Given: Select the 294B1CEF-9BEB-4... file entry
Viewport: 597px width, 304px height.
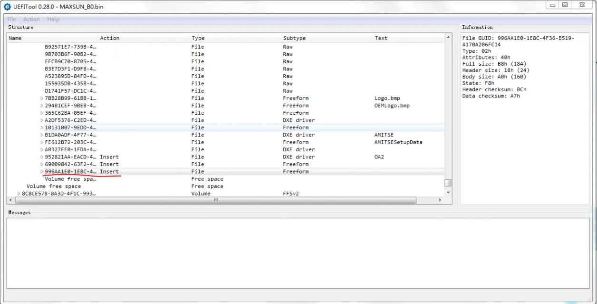Looking at the screenshot, I should (226, 106).
